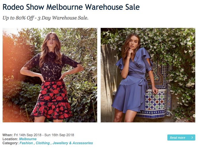This screenshot has height=152, width=199.
Task: Click the Fri 14th Sep 2018 start date
Action: [28, 135]
